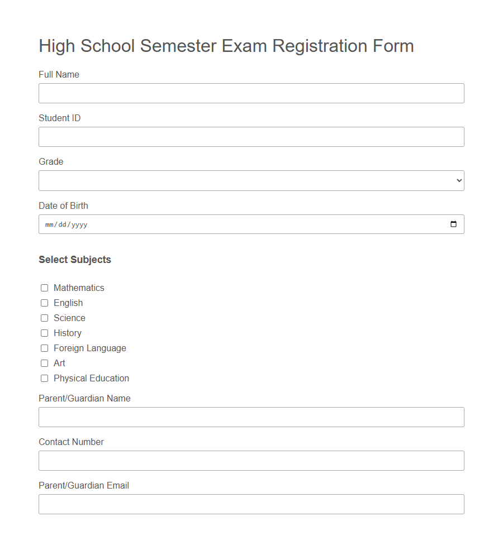Screen dimensions: 503x550
Task: Open the calendar picker for Date of Birth
Action: (x=454, y=224)
